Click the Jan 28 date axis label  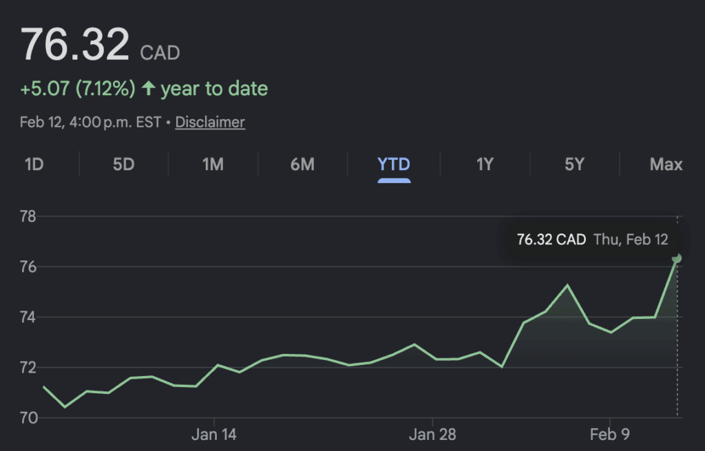click(x=432, y=434)
